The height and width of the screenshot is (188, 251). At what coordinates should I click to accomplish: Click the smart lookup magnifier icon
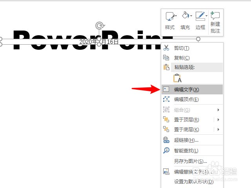click(166, 150)
